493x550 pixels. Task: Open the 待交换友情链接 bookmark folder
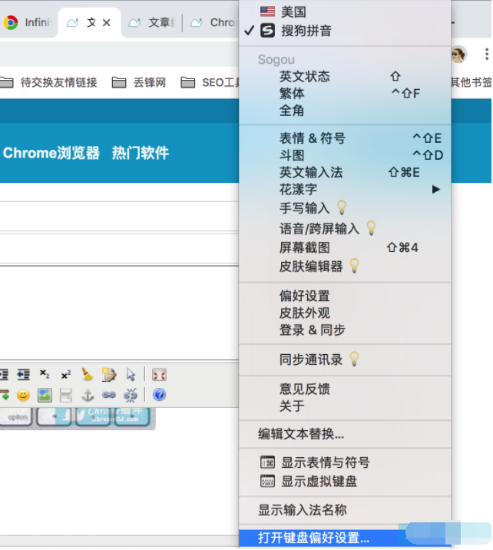[58, 82]
